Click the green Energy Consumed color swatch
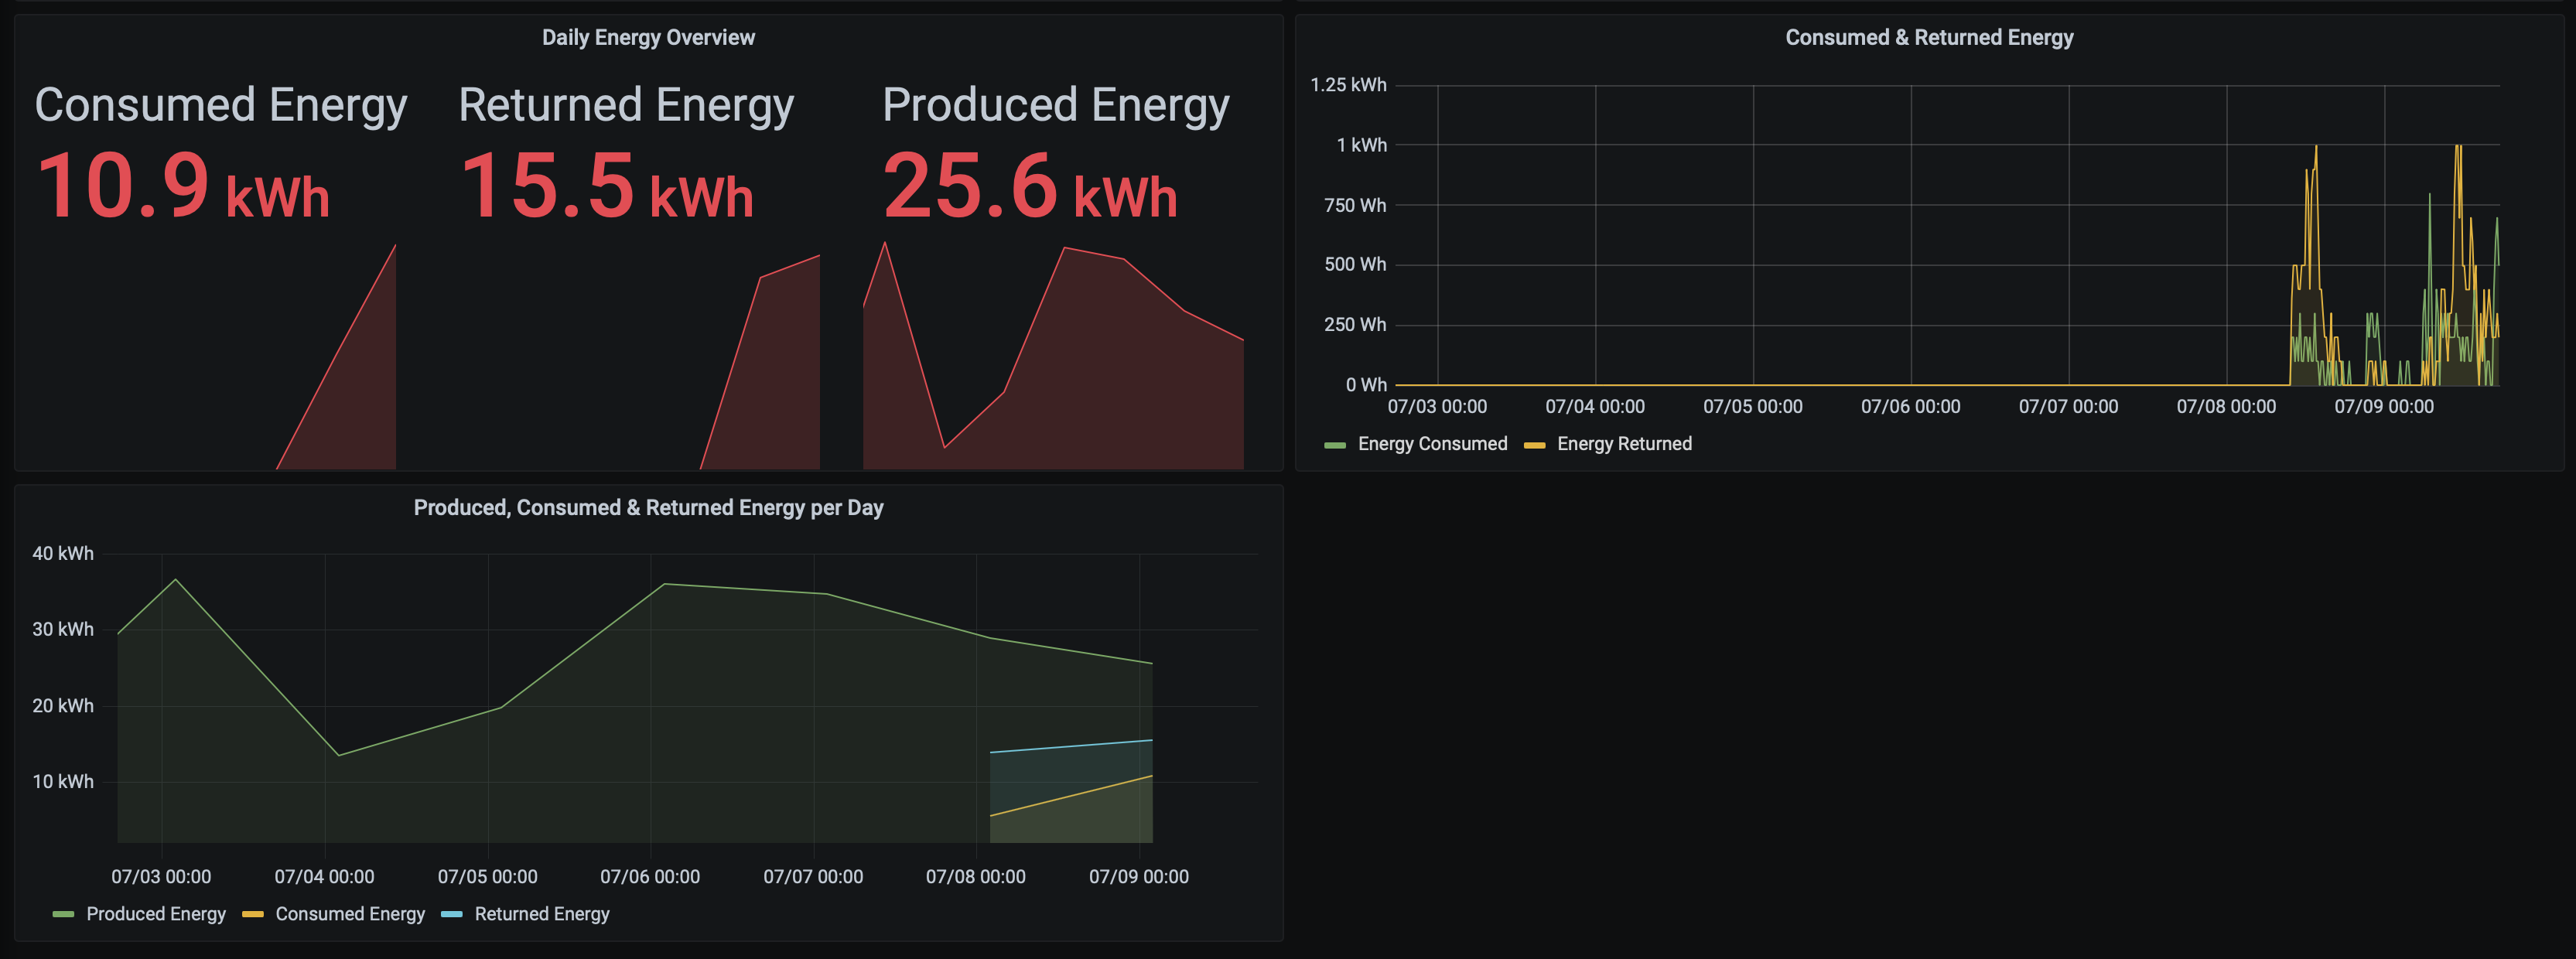 click(x=1334, y=445)
